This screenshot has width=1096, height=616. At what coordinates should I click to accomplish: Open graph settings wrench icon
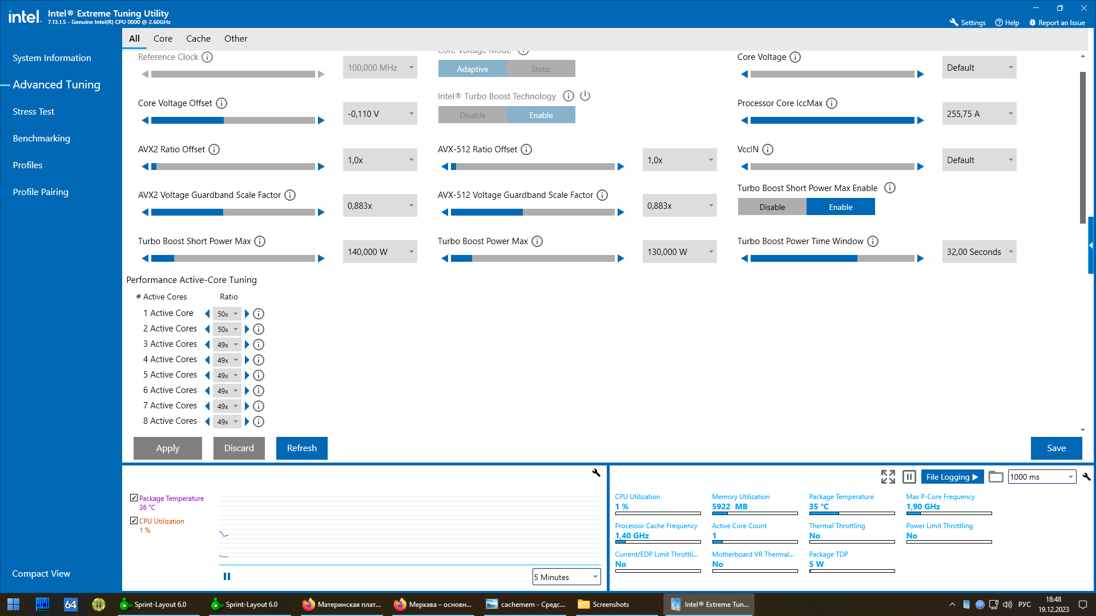pos(596,473)
